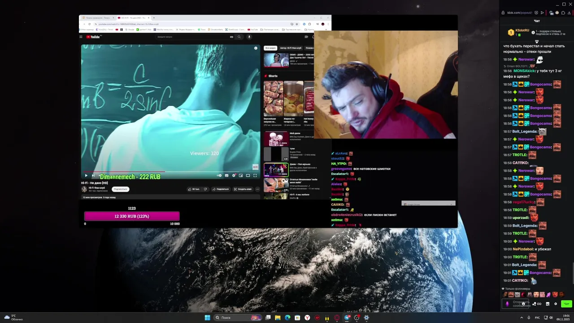Viewport: 574px width, 323px height.
Task: Reload page in Chrome toolbar
Action: (89, 24)
